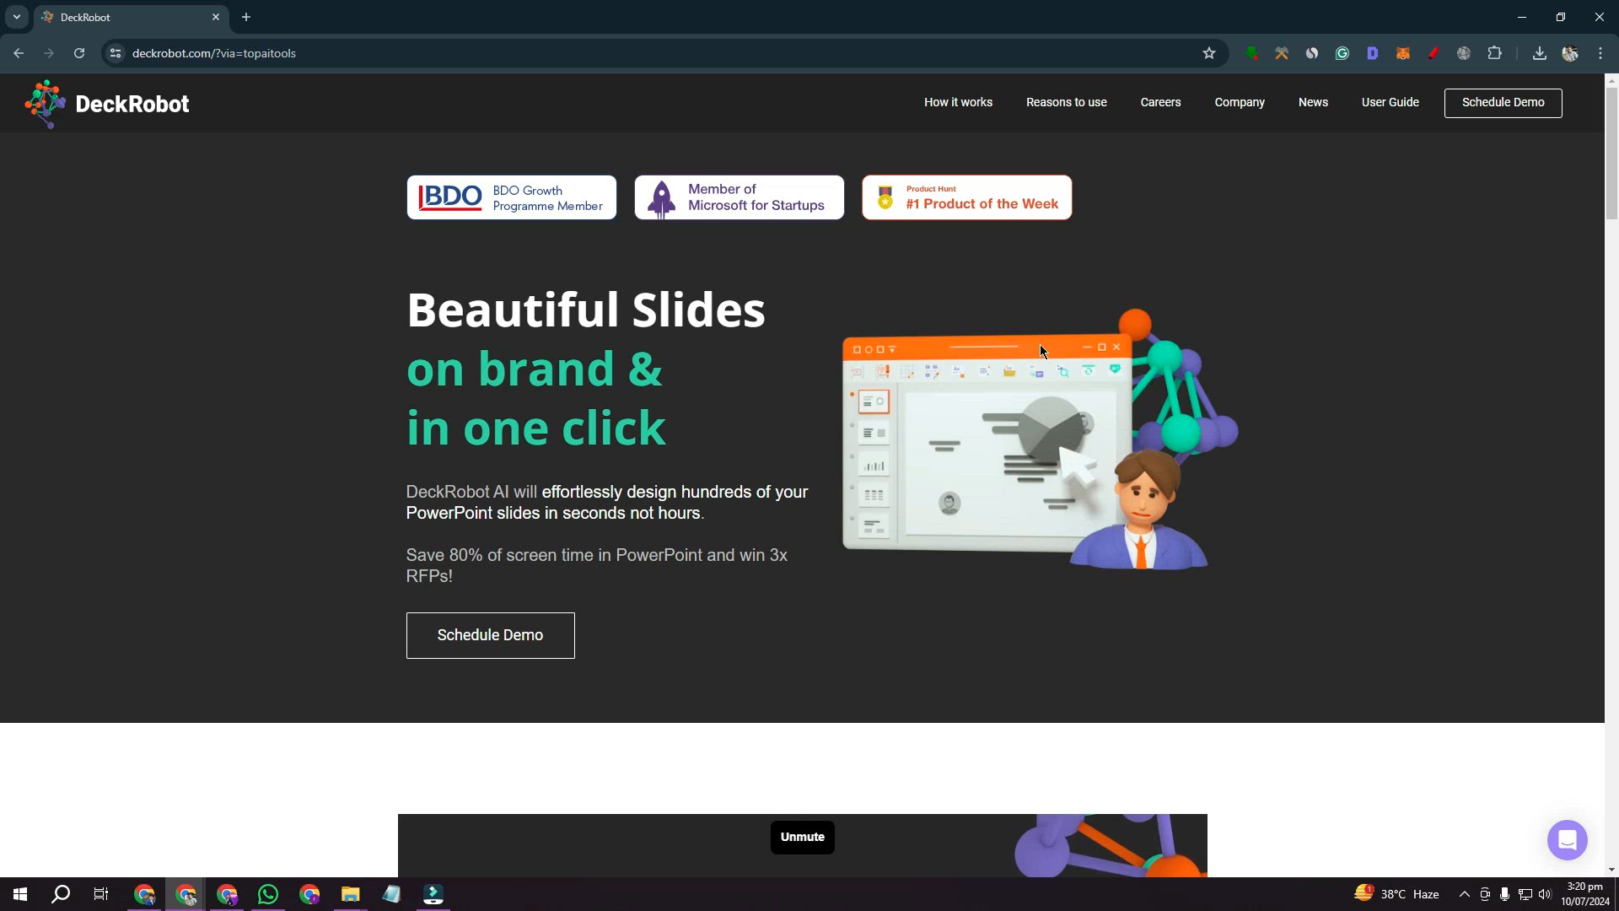Screen dimensions: 1619x911
Task: Open the Product Hunt #1 Product of the Week badge
Action: [x=966, y=197]
